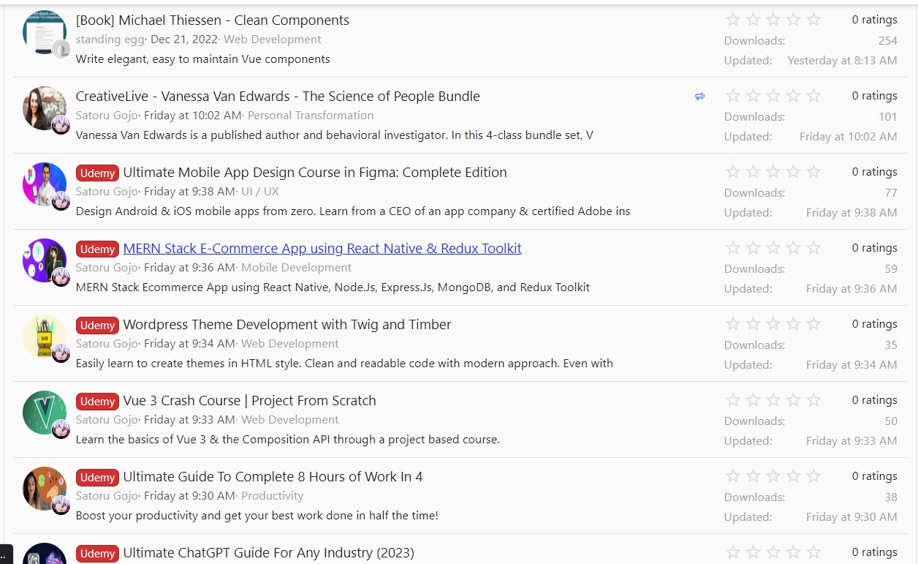
Task: Open MERN Stack E-Commerce App underlined link
Action: [322, 249]
